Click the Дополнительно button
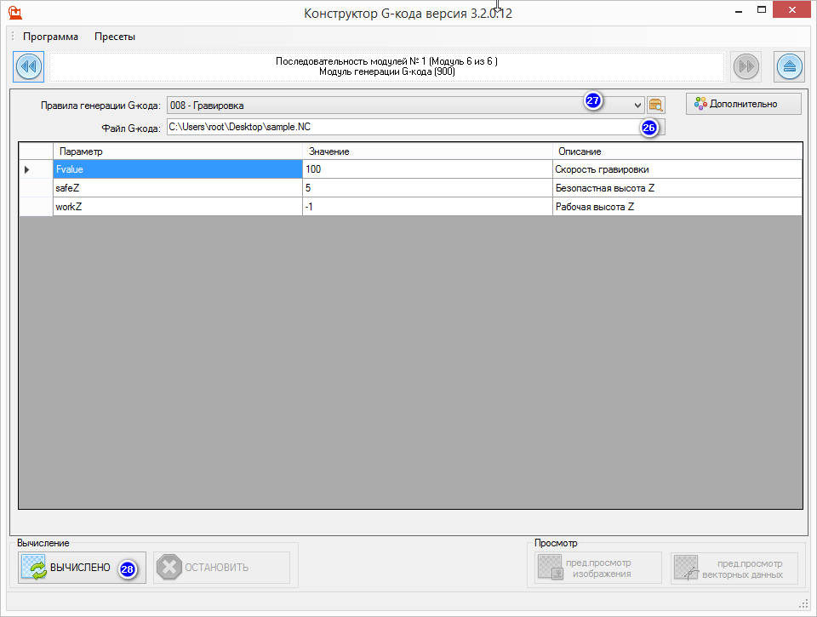This screenshot has height=617, width=817. (x=744, y=104)
